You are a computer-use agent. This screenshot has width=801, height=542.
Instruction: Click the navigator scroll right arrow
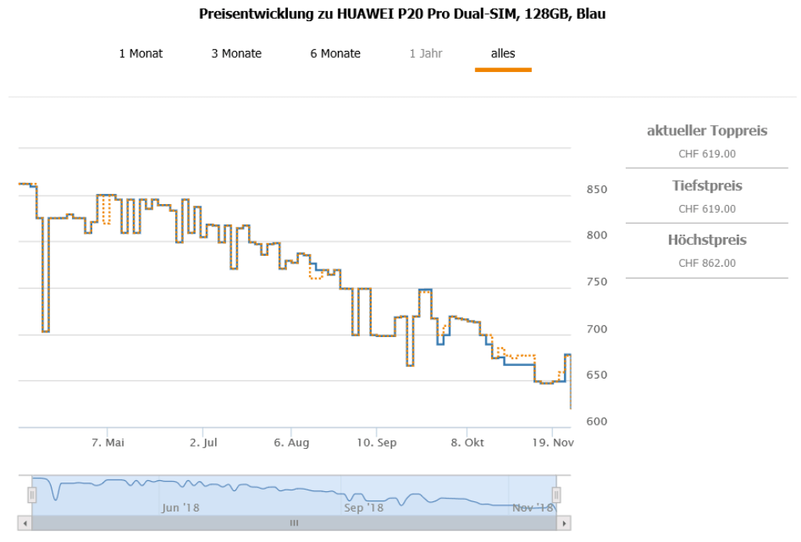click(x=565, y=523)
